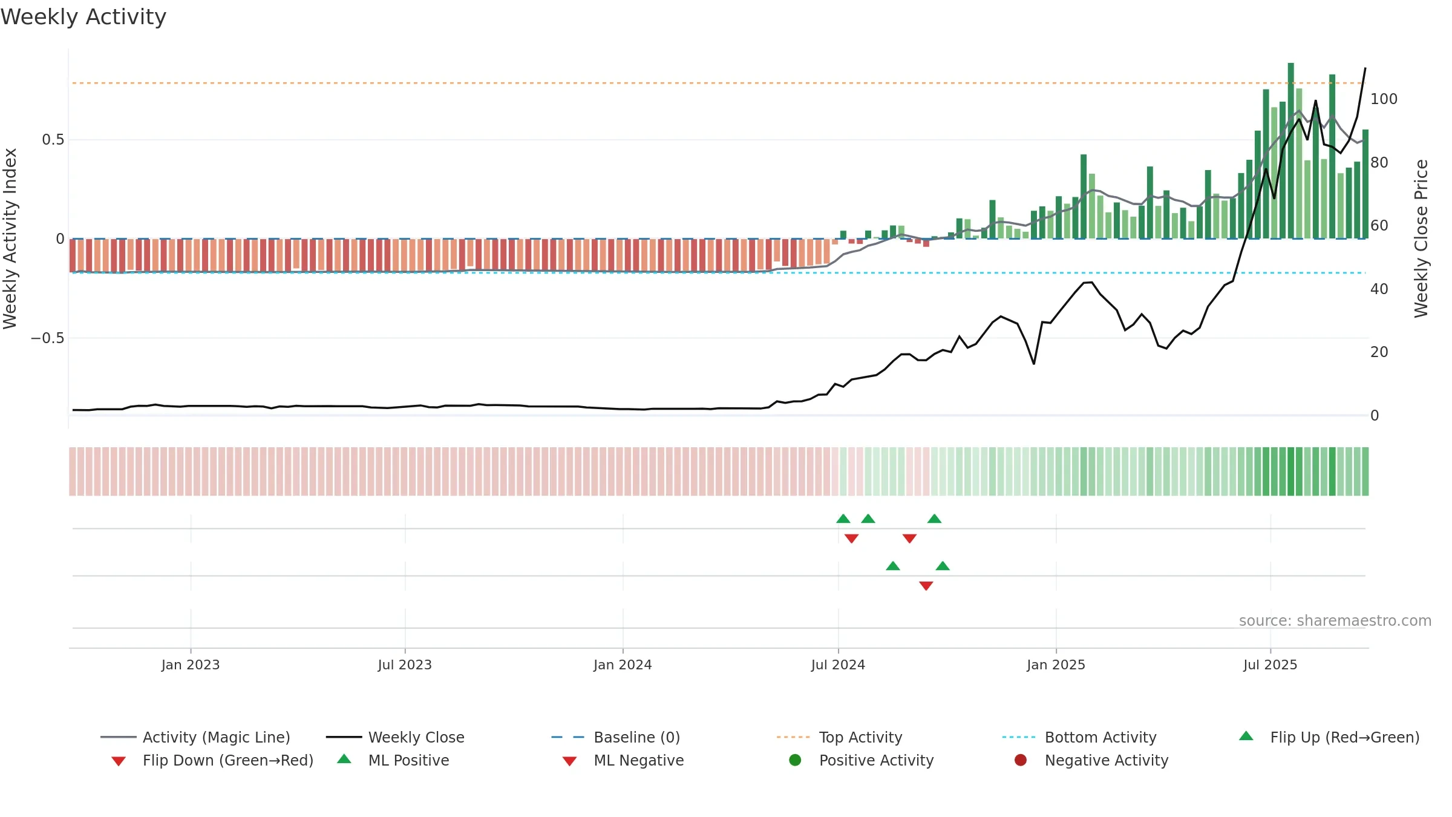This screenshot has width=1452, height=817.
Task: Click the Jul 2023 x-axis label
Action: pos(405,664)
